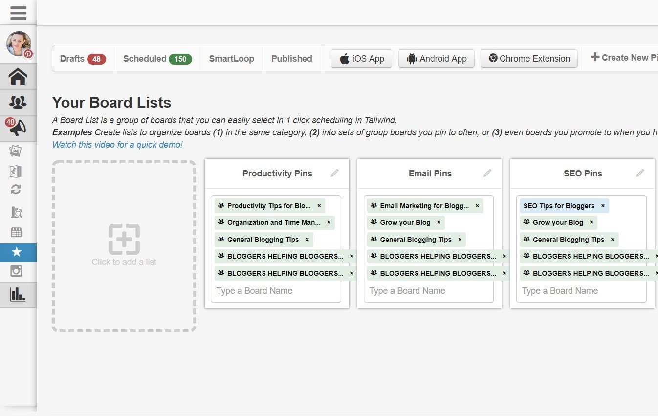
Task: Remove General Blogging Tips from SEO Pins
Action: coord(613,240)
